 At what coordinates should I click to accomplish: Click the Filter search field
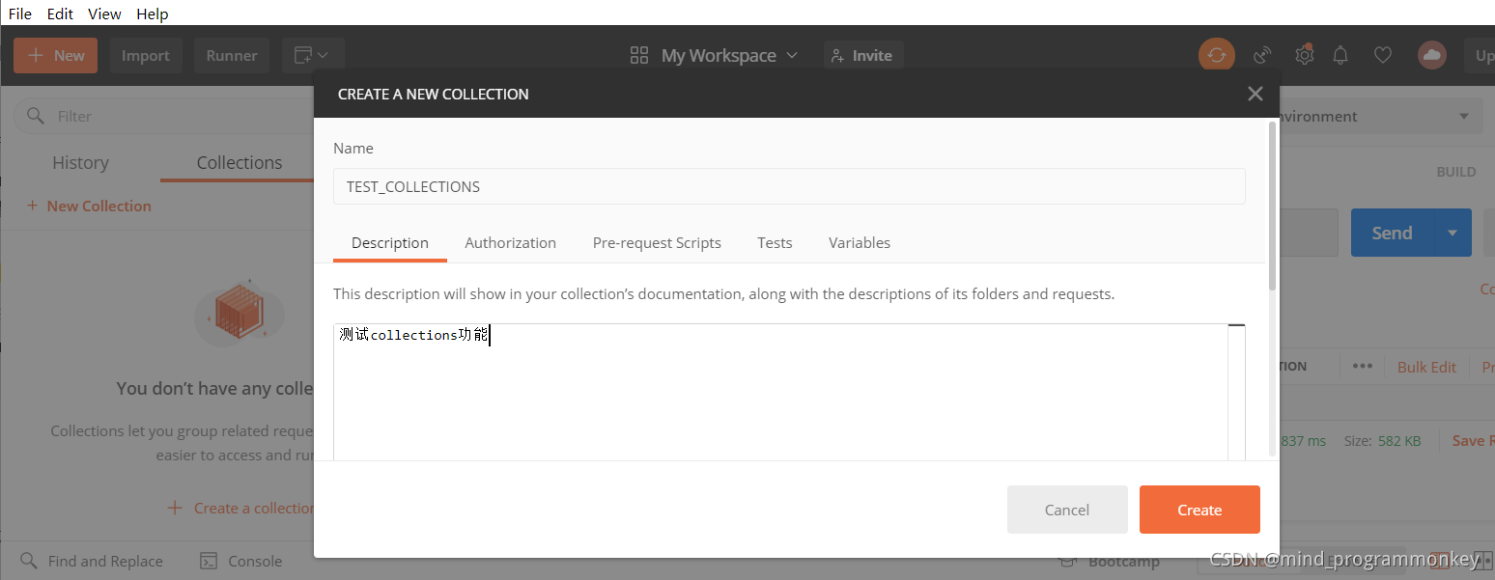(x=164, y=116)
